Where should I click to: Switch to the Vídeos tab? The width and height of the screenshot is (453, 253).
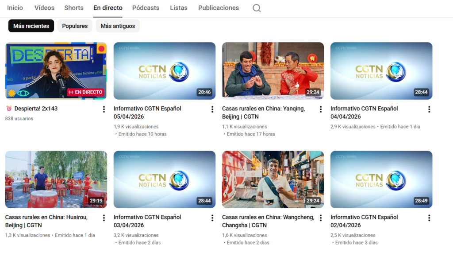click(44, 8)
